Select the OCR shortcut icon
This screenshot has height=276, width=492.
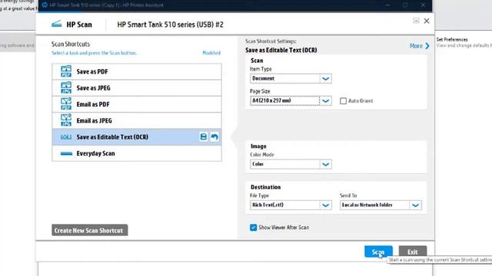point(66,137)
